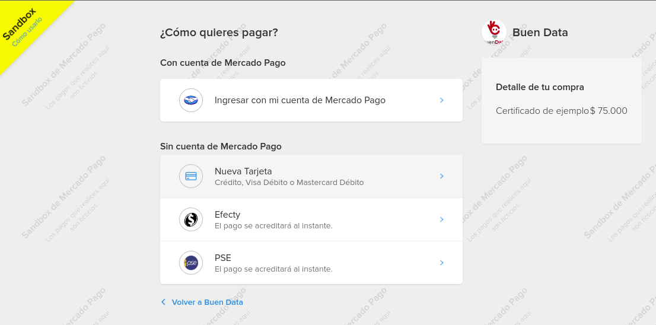Click the '¿Cómo quieres pagar?' heading
The height and width of the screenshot is (325, 656).
[x=219, y=32]
